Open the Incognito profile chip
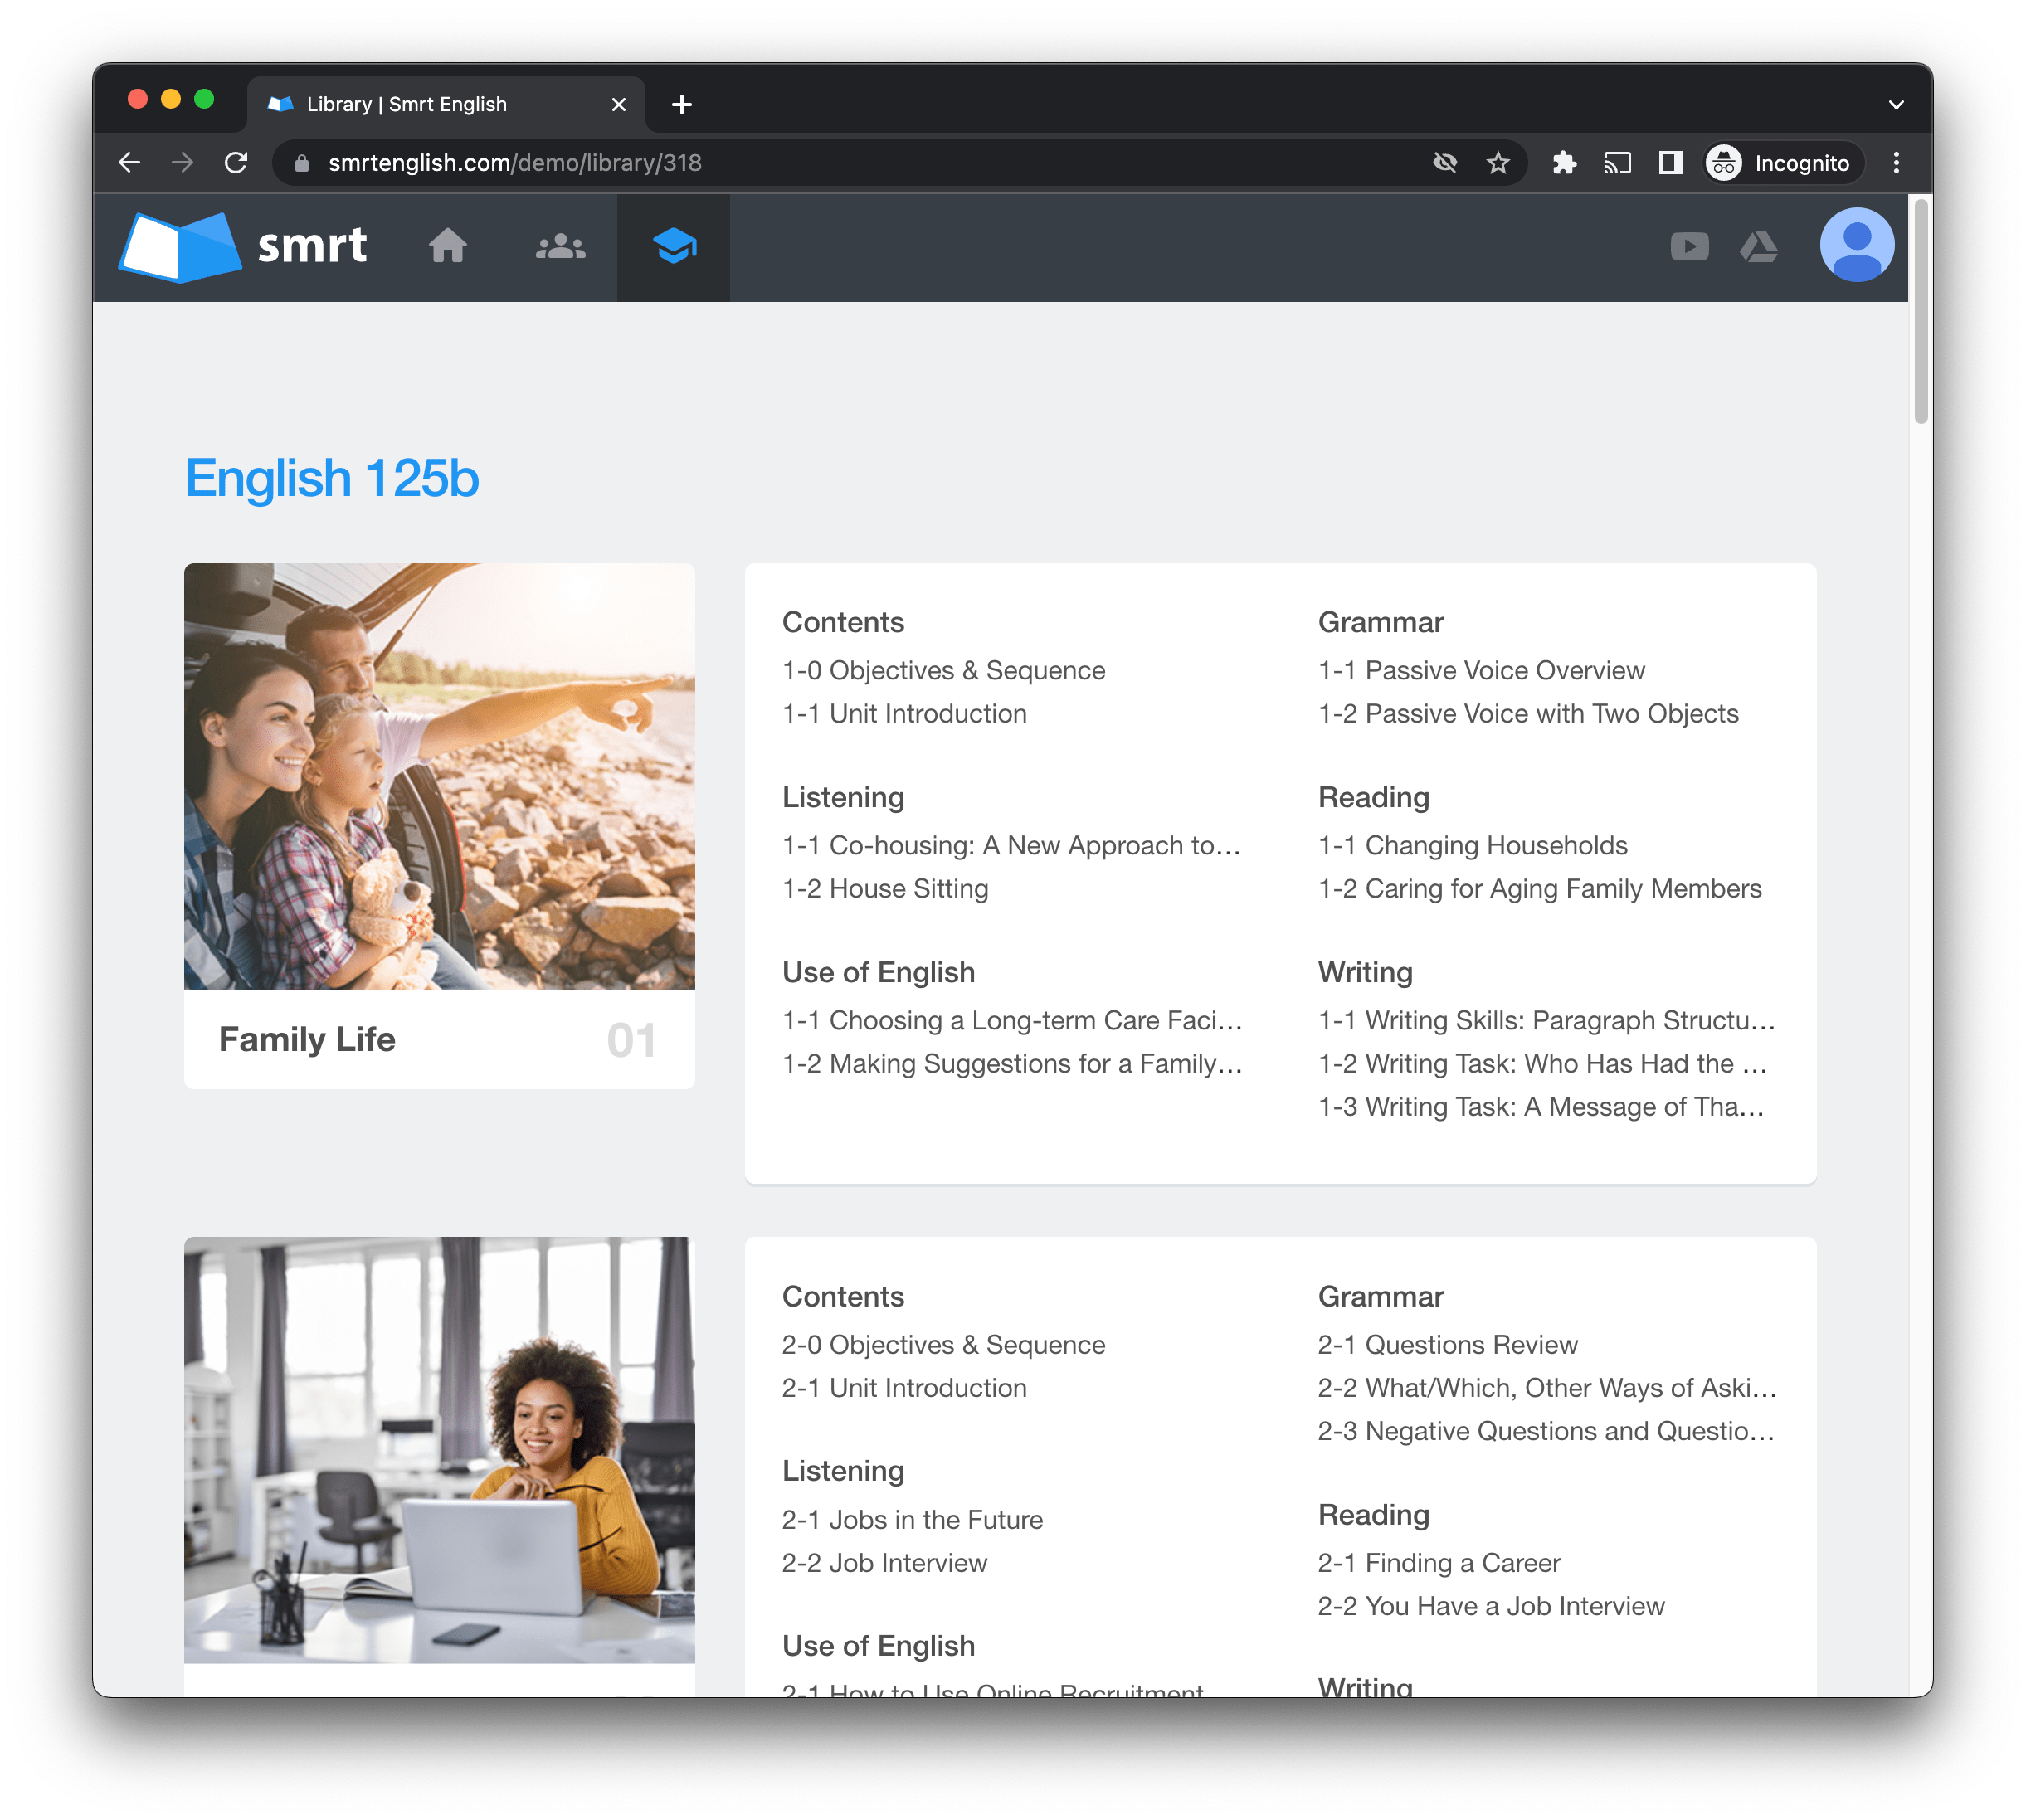 1783,163
